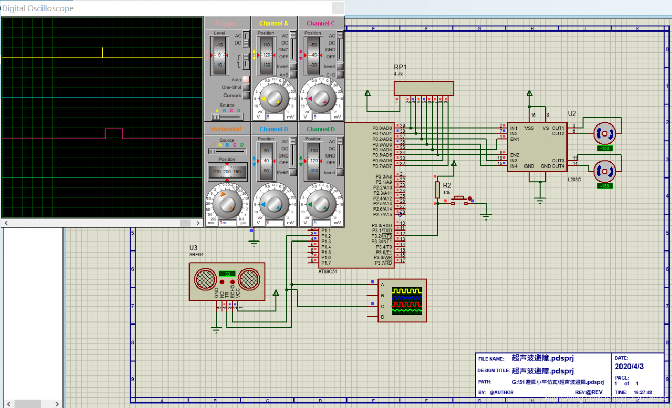
Task: Click the Channel C volts value field
Action: [x=321, y=117]
